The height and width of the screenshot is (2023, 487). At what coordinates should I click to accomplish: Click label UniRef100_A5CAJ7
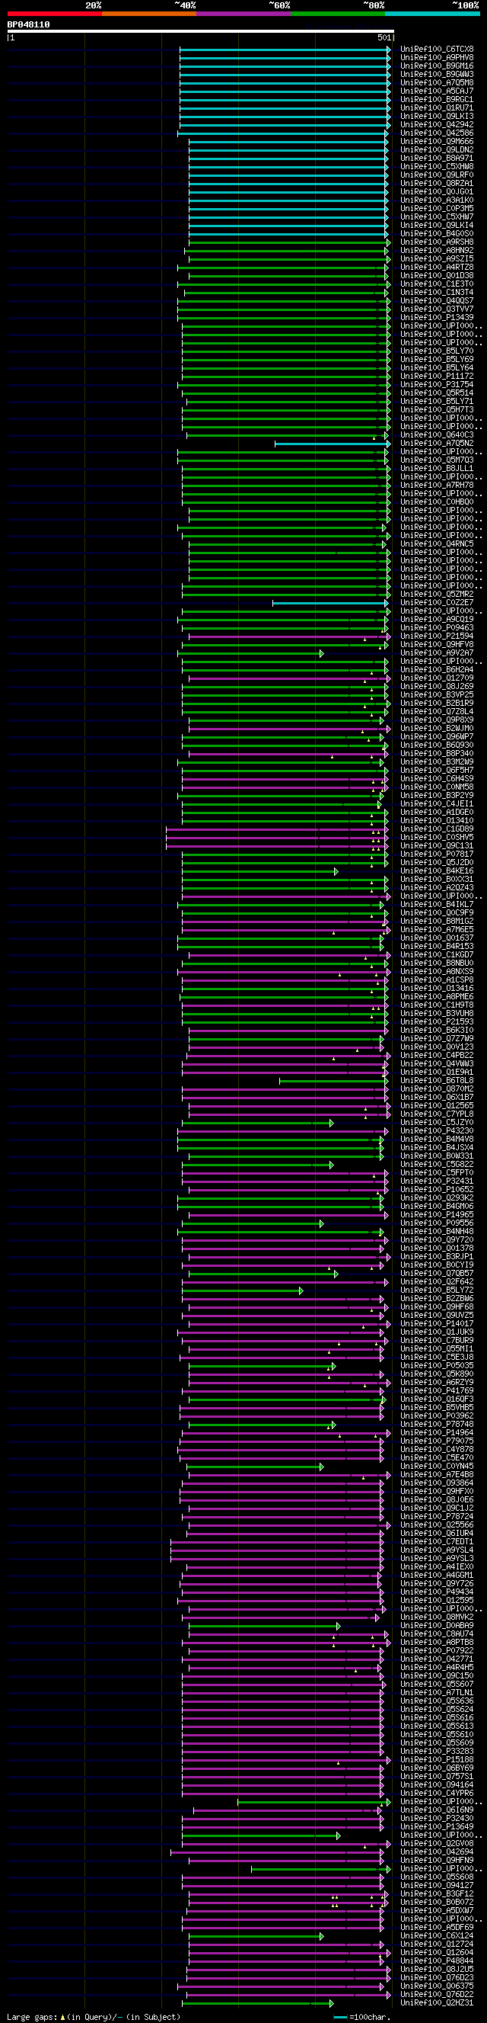click(437, 91)
